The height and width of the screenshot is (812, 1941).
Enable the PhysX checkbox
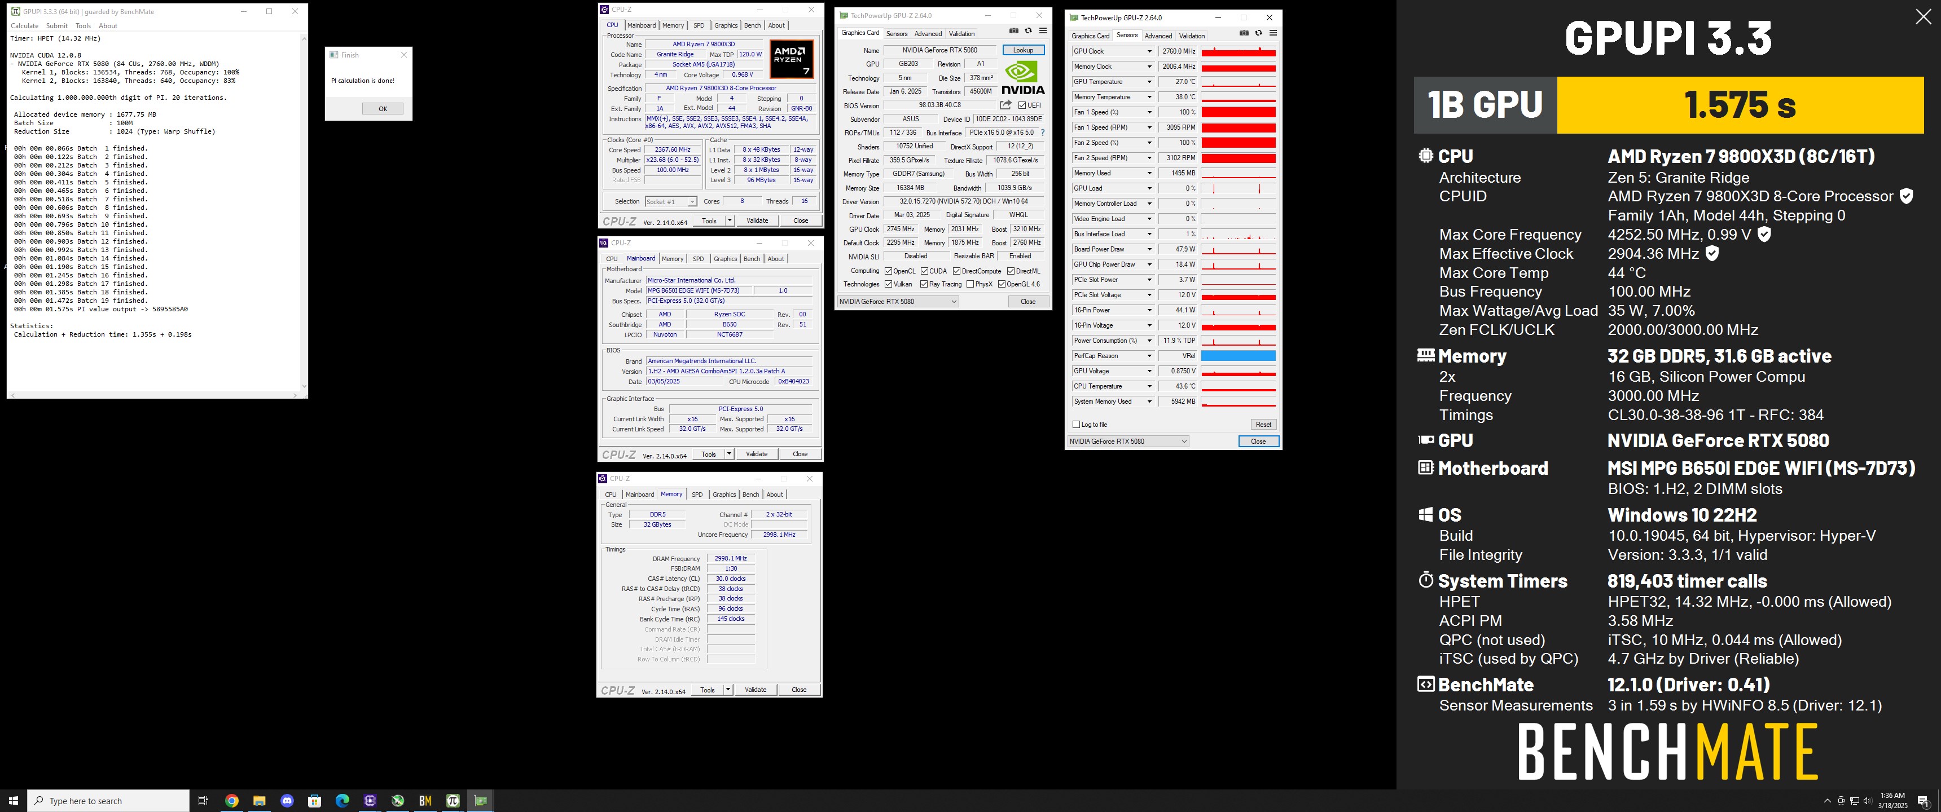970,284
